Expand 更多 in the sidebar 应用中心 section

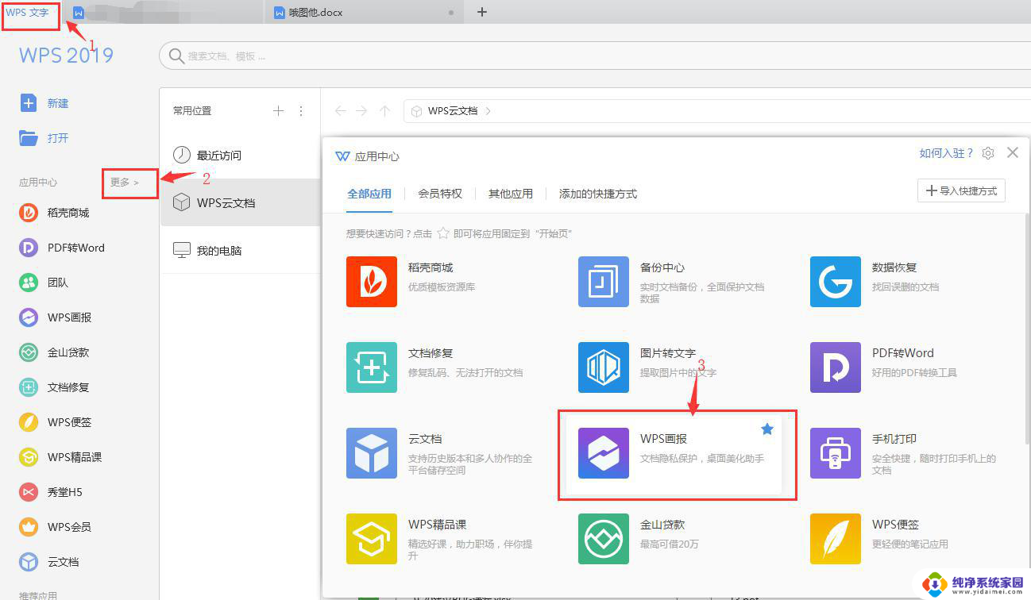pos(125,183)
